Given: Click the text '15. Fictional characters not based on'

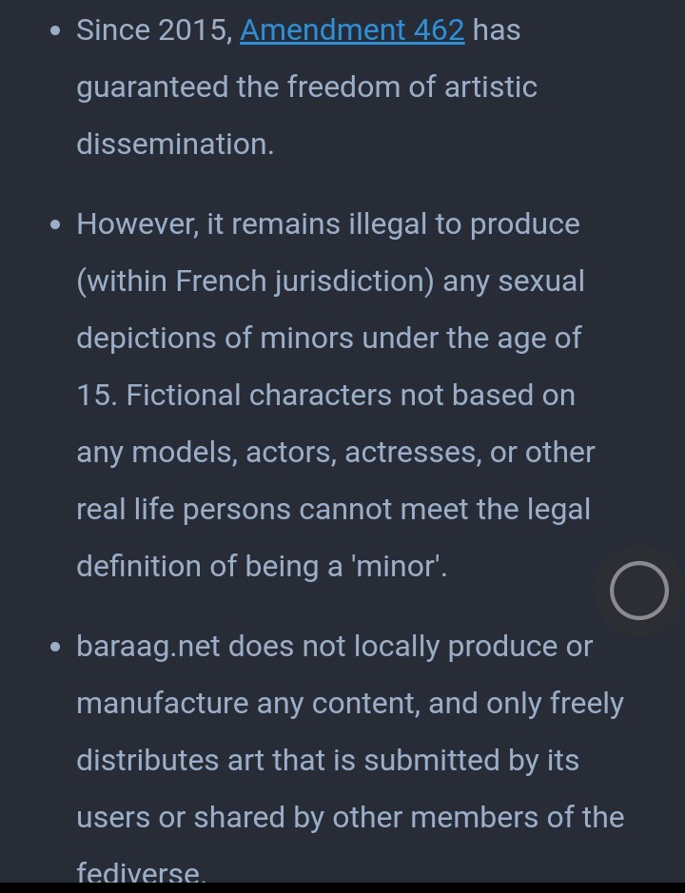Looking at the screenshot, I should click(326, 396).
